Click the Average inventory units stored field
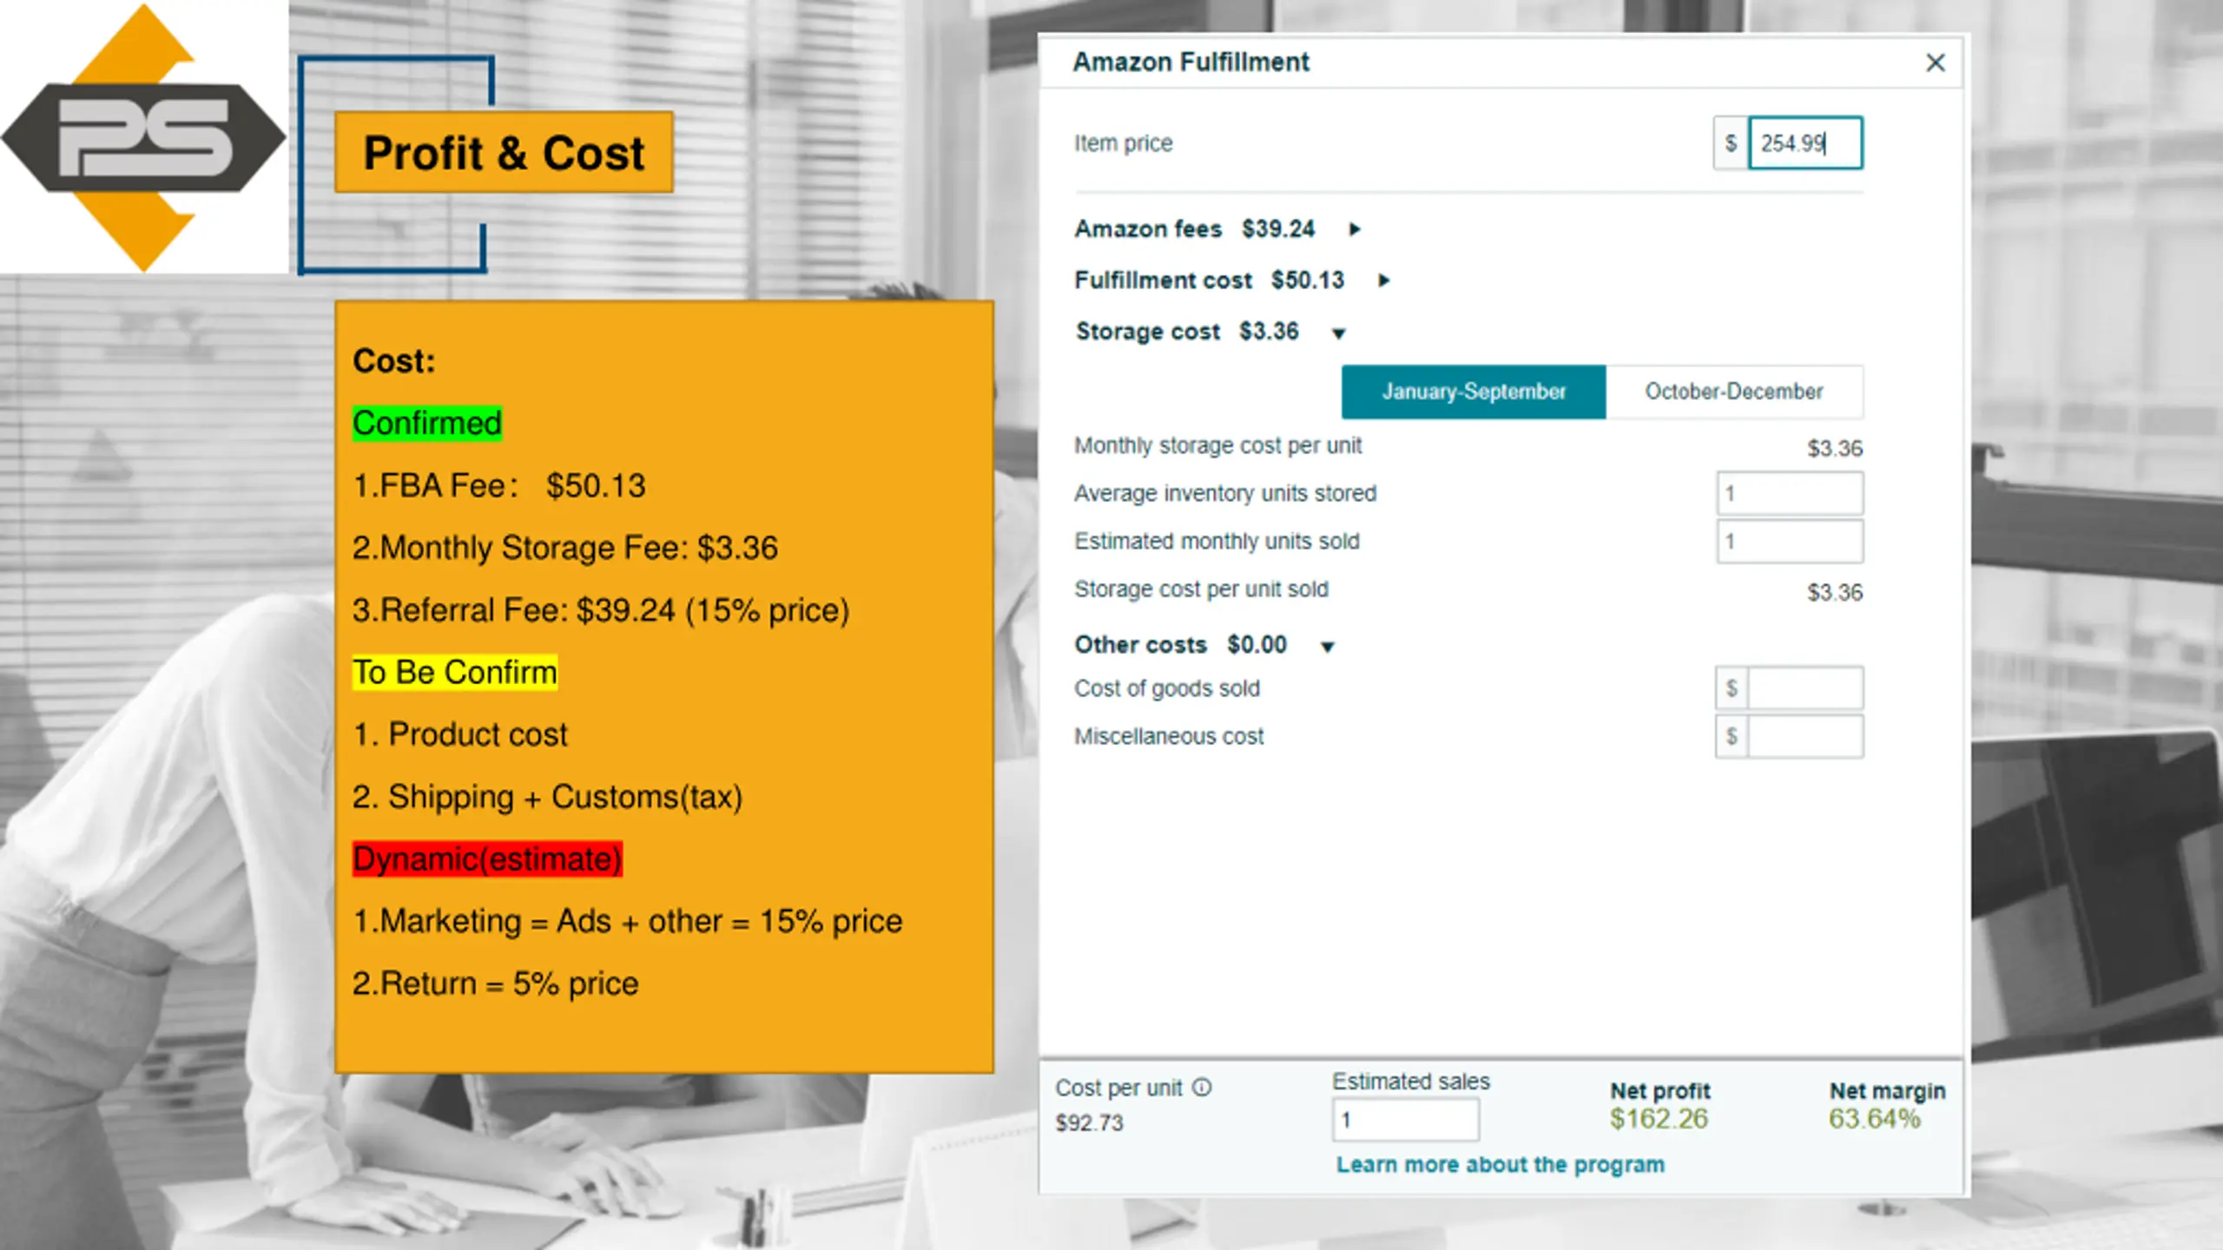 click(1789, 493)
